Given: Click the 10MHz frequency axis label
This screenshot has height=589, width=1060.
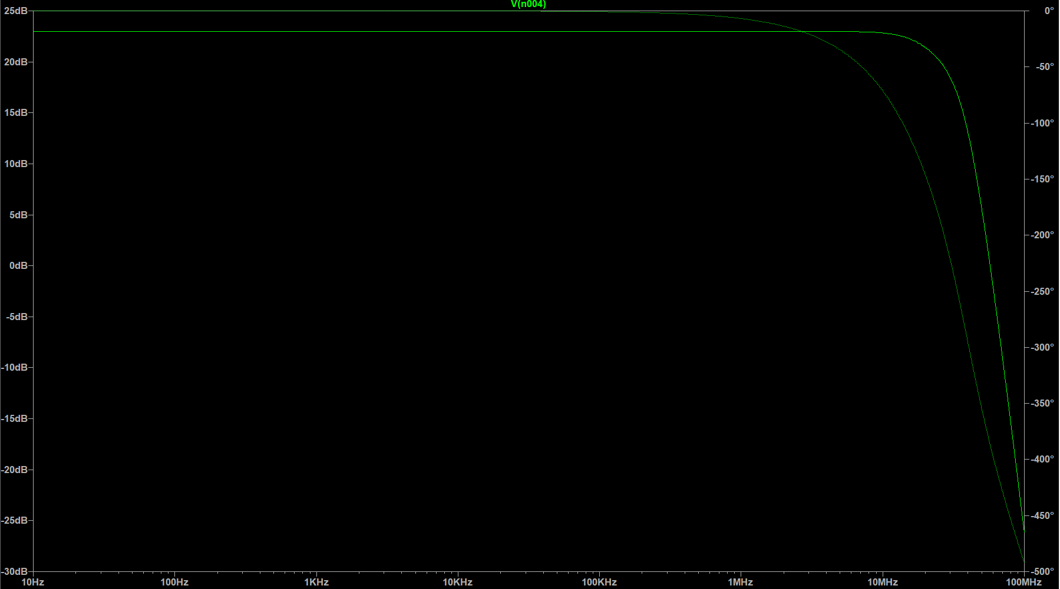Looking at the screenshot, I should 883,582.
